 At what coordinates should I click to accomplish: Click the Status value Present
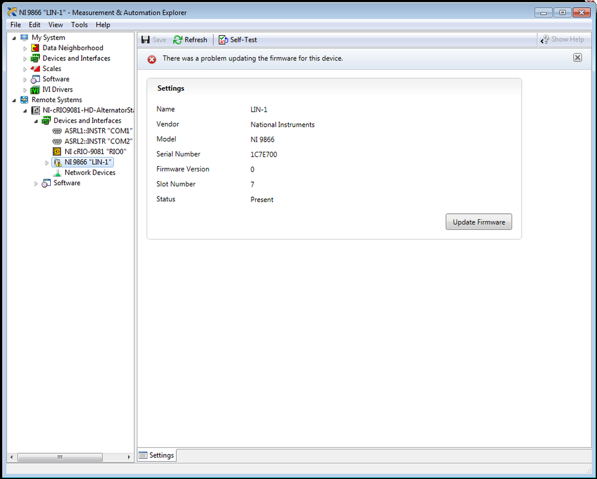click(262, 199)
